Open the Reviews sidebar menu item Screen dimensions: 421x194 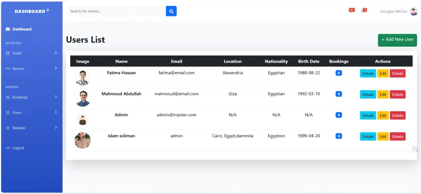click(x=19, y=128)
